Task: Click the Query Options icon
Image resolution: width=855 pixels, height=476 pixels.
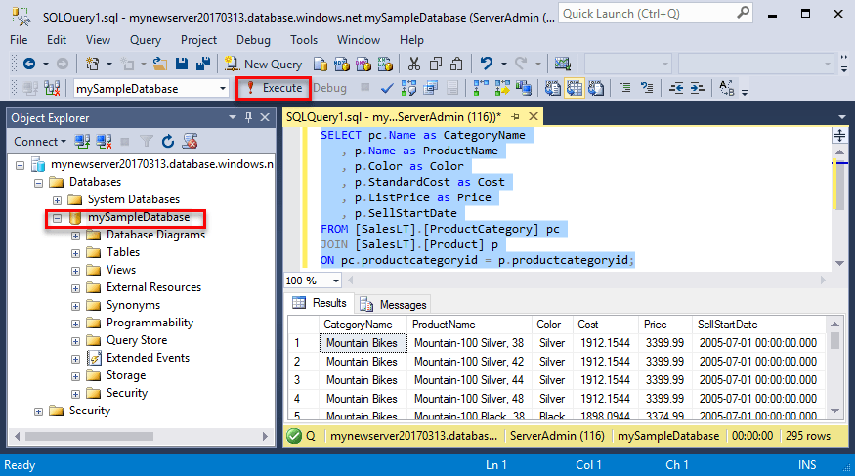Action: click(431, 88)
